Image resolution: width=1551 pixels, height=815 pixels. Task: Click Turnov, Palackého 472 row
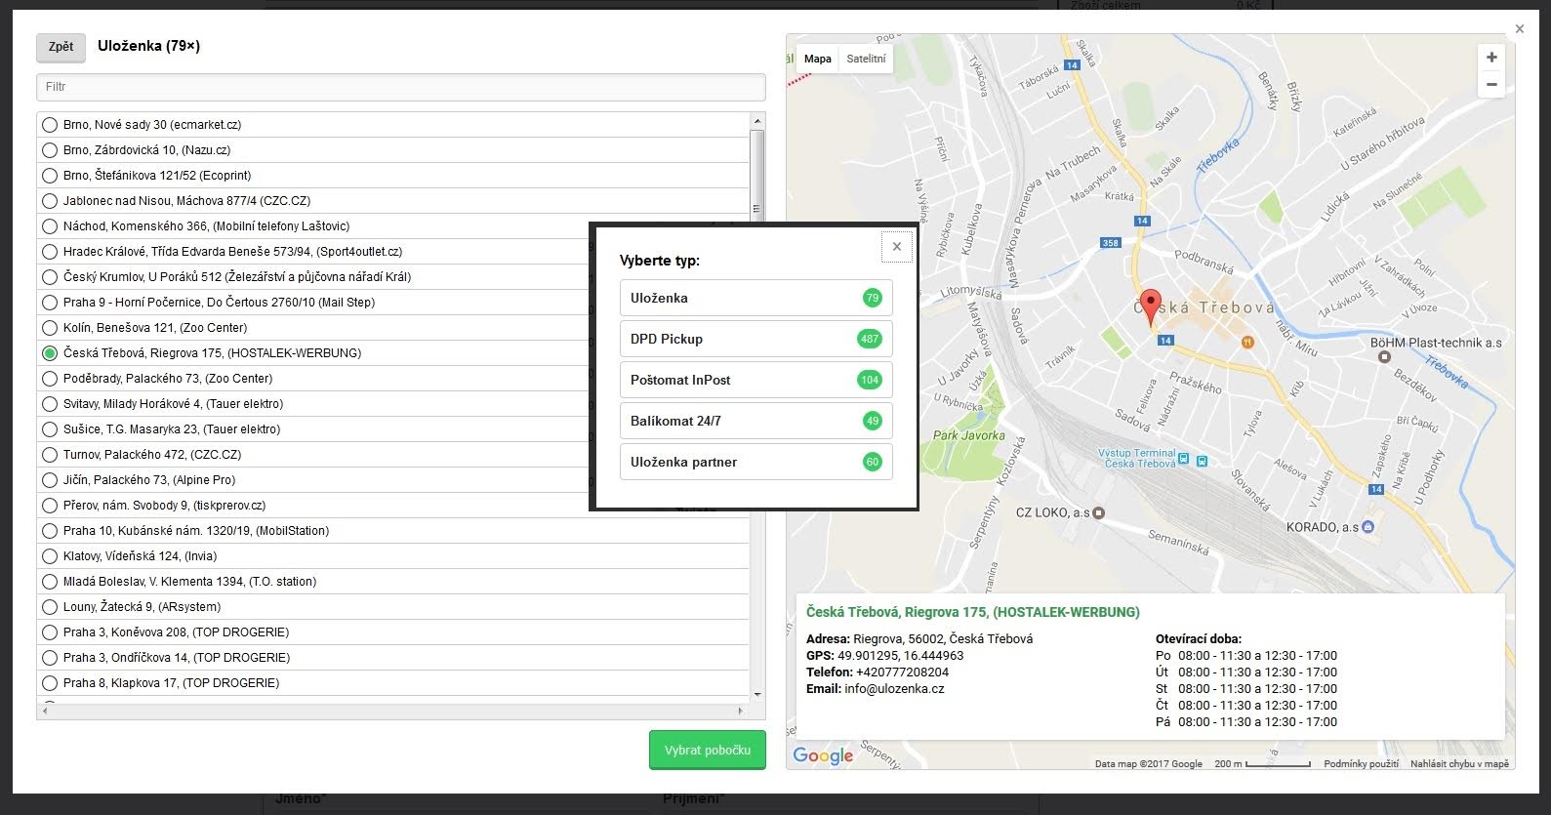(393, 455)
